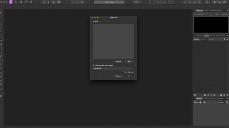
Task: Switch to the Brushes tab
Action: pos(219,10)
